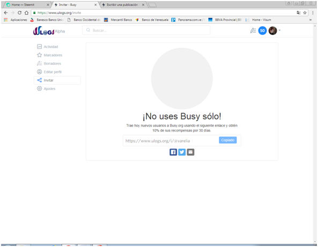Screen dimensions: 318x247
Task: Open Marcadores in the sidebar
Action: [x=49, y=55]
